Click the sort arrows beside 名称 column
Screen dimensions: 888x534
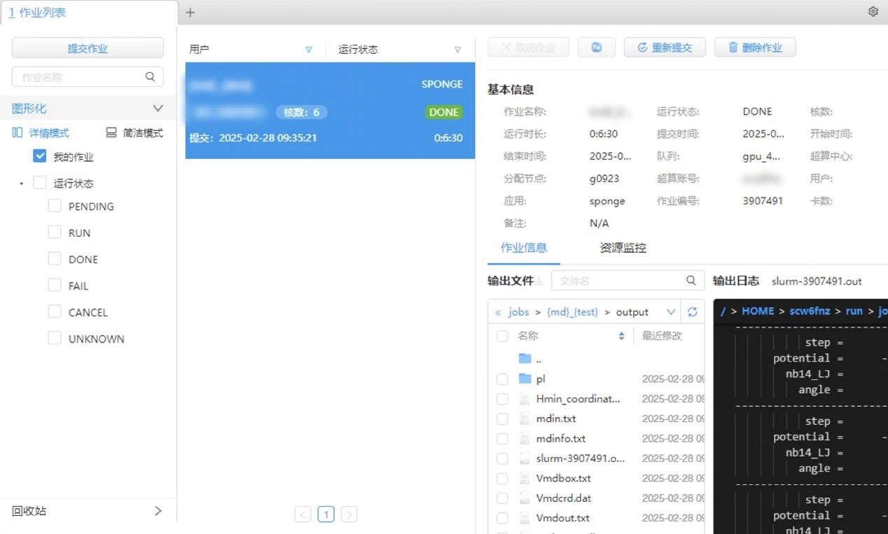pos(621,336)
